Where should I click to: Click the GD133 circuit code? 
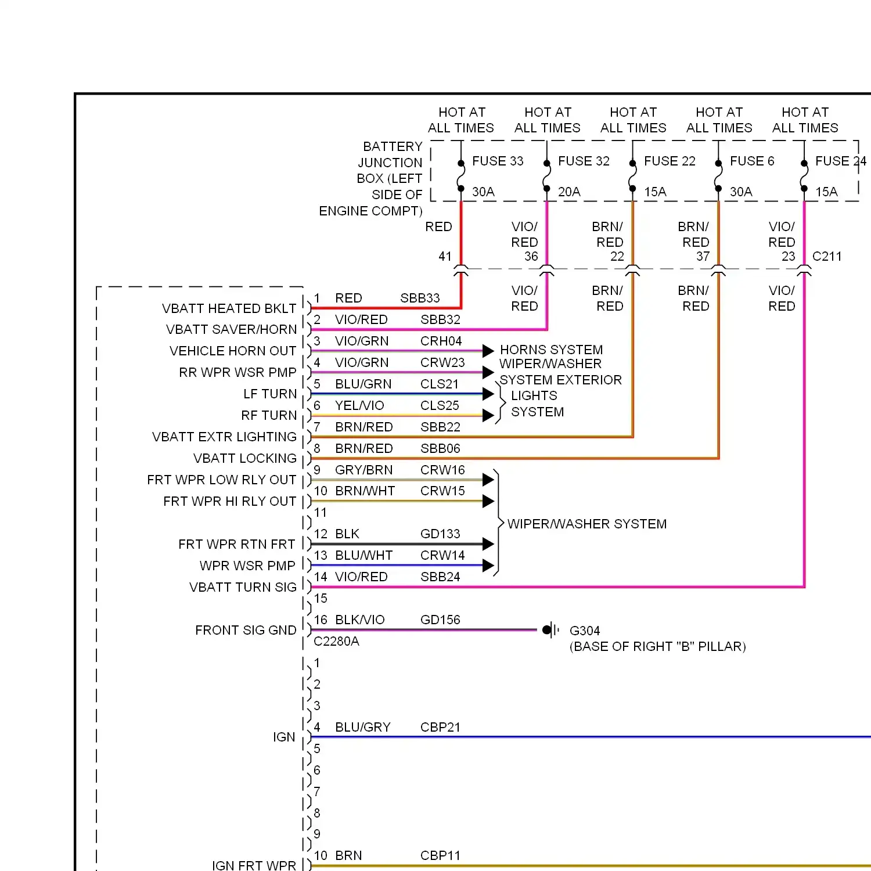(440, 534)
